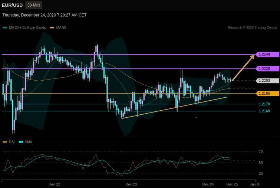Click the RSI legend label
280x188 pixels.
12,142
